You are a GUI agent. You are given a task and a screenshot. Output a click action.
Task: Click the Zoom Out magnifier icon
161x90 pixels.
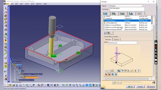[80, 85]
